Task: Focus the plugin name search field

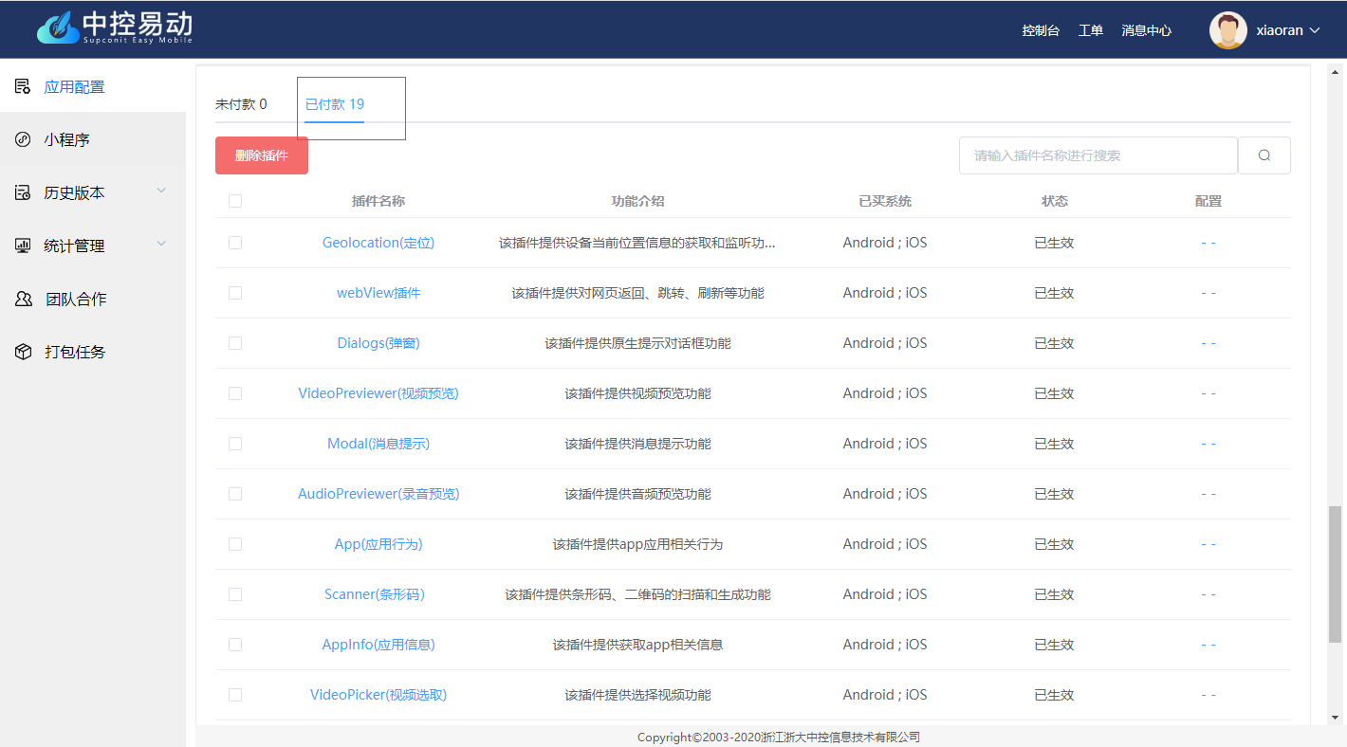Action: tap(1098, 155)
